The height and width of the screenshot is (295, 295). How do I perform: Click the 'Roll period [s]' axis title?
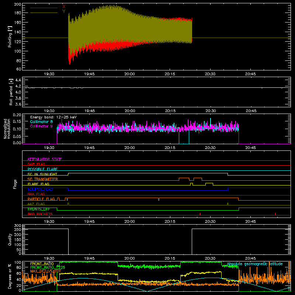11,92
